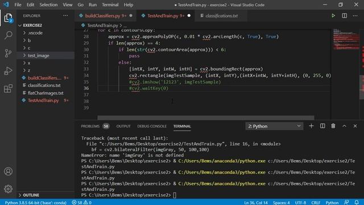364x205 pixels.
Task: Open the Source Control view icon
Action: (8, 53)
